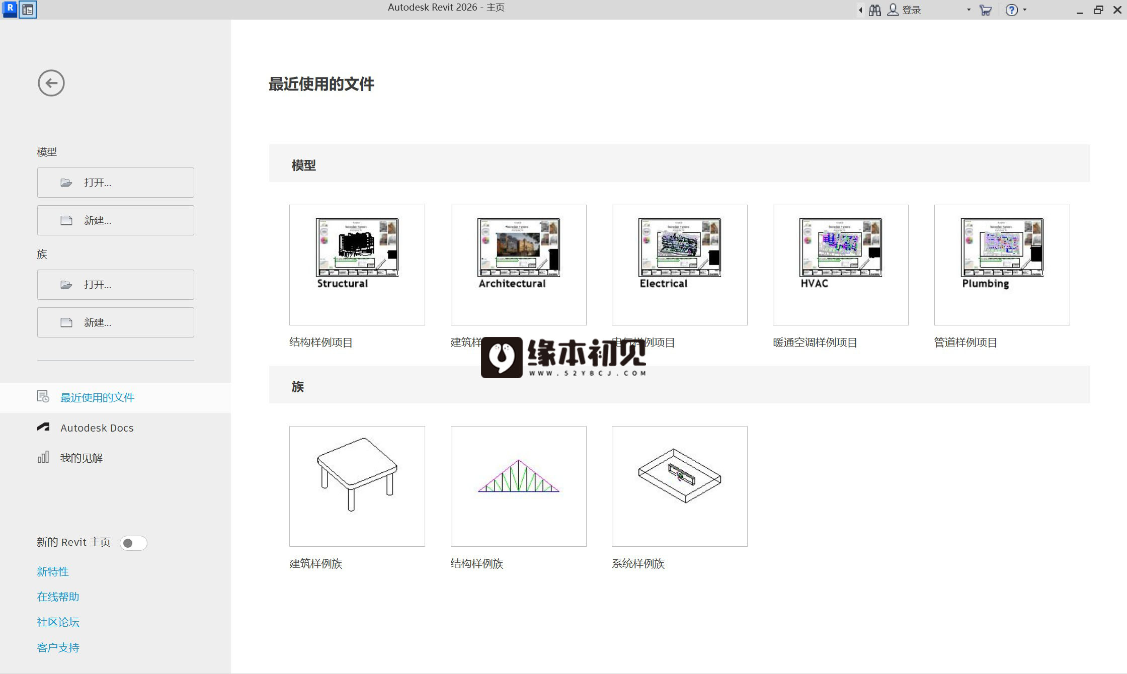This screenshot has height=674, width=1127.
Task: Click the 结构样例项目 label
Action: [321, 343]
